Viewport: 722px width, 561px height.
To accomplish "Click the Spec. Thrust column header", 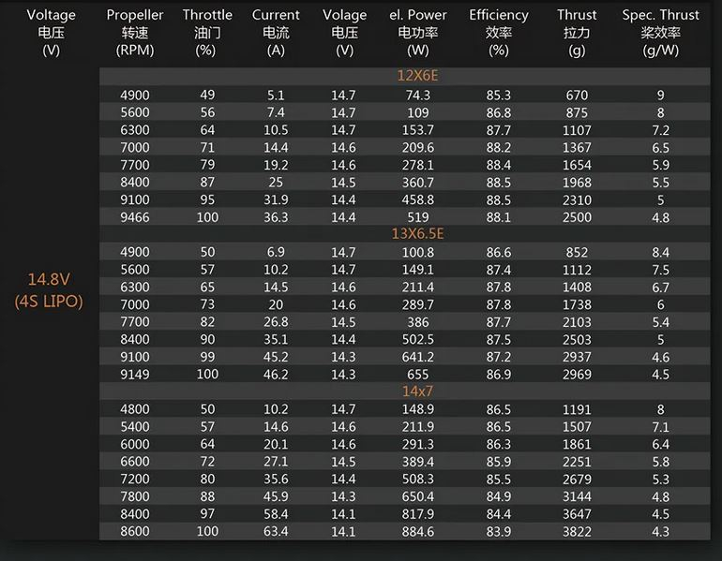I will click(x=660, y=32).
